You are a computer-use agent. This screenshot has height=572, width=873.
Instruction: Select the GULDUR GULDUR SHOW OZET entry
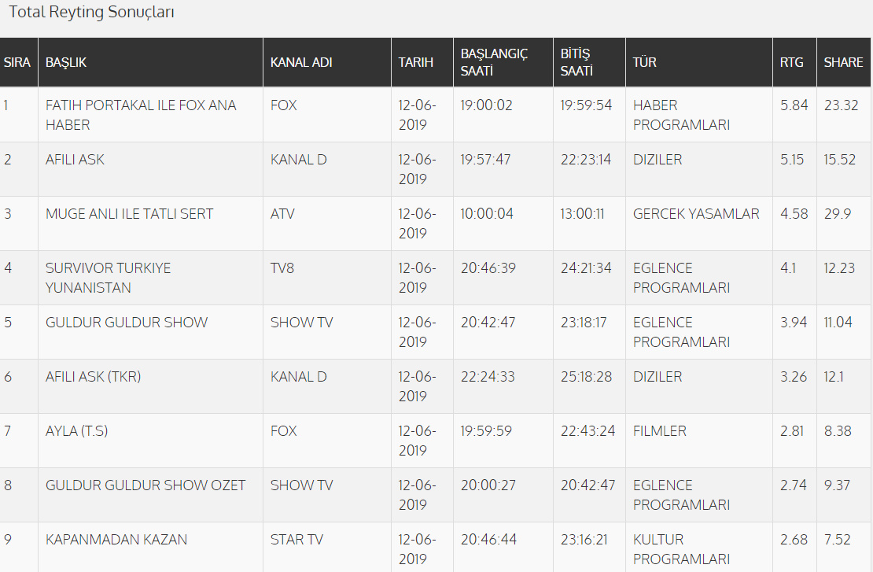145,485
